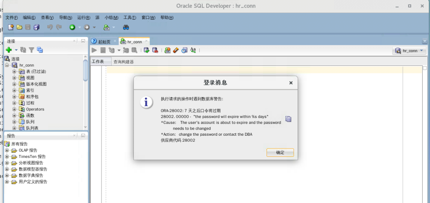Image resolution: width=430 pixels, height=203 pixels.
Task: Click the New file icon in main toolbar
Action: 10,27
